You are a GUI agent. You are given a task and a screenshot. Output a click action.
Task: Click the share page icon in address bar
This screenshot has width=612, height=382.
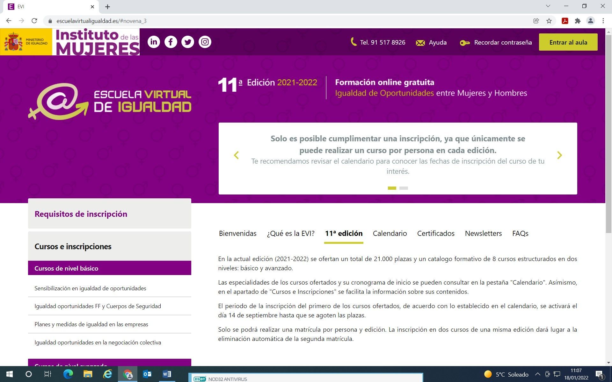coord(536,21)
